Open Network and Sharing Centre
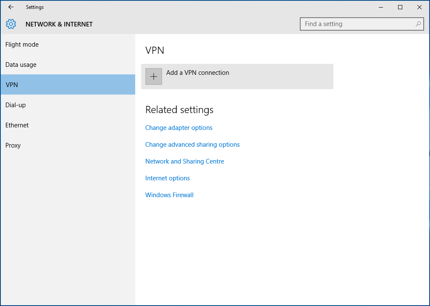 coord(184,161)
